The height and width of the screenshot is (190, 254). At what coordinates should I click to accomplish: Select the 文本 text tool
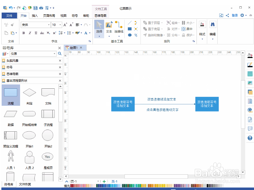point(109,29)
